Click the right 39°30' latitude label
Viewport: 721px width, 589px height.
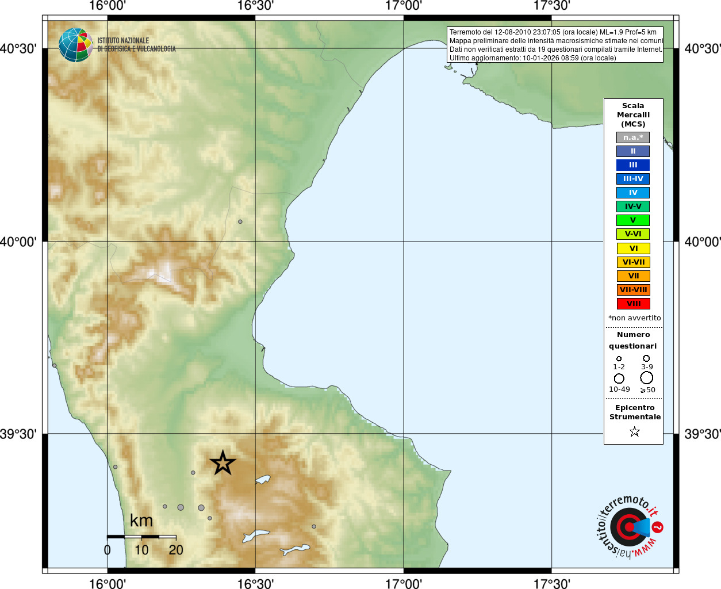point(703,434)
